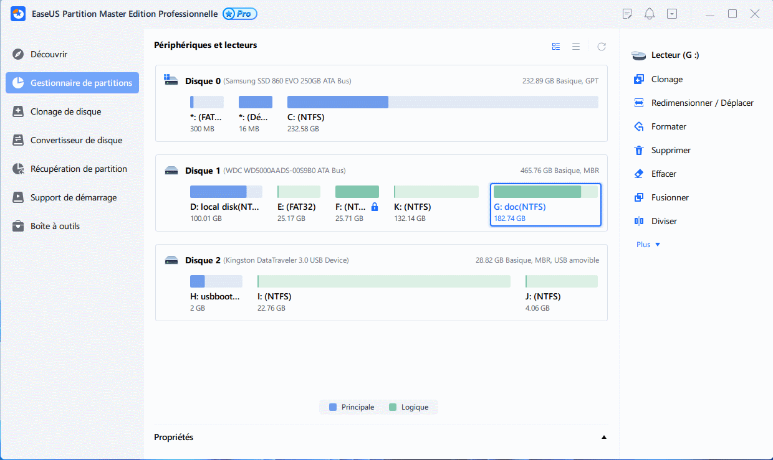This screenshot has width=773, height=460.
Task: Click the Effacer eraser icon
Action: coord(638,174)
